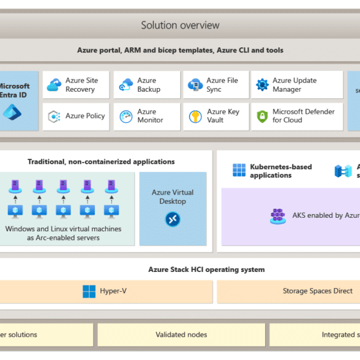Click the Azure Key Vault key icon
Viewport: 360px width, 360px height.
pyautogui.click(x=195, y=116)
